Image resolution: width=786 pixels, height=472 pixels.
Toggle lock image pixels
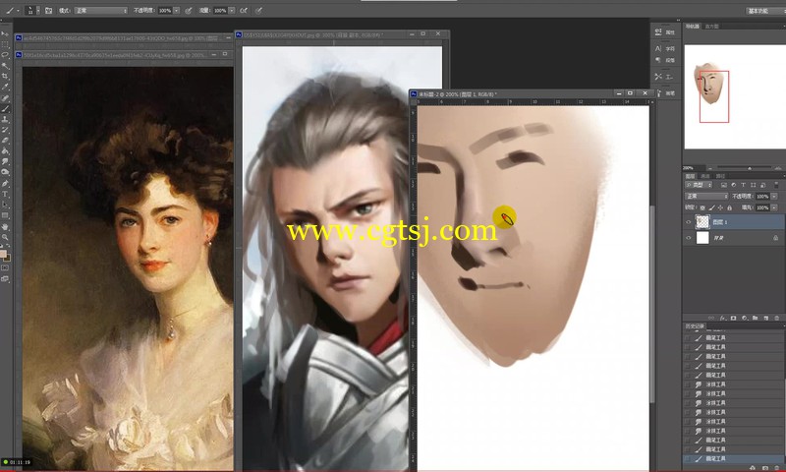coord(711,207)
